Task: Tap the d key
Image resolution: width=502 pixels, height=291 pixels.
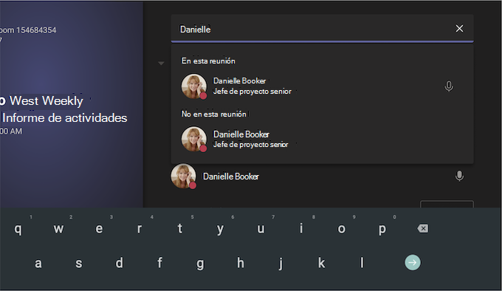Action: click(119, 262)
